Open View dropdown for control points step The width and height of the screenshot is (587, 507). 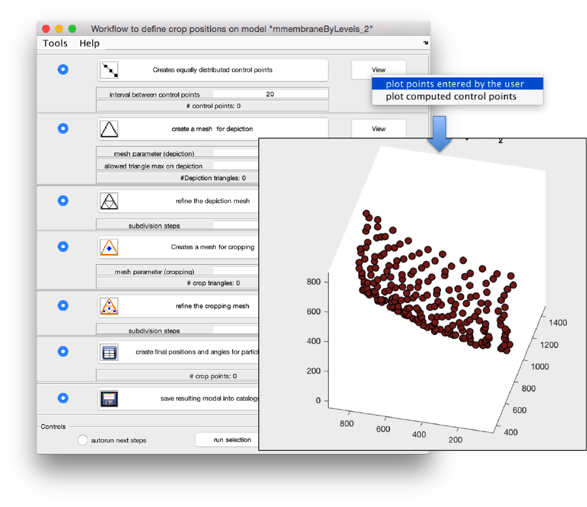[x=378, y=70]
